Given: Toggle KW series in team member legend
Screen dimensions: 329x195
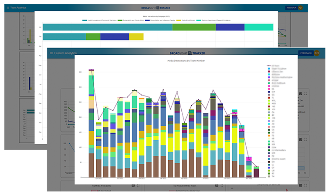Looking at the screenshot, I should click(271, 127).
